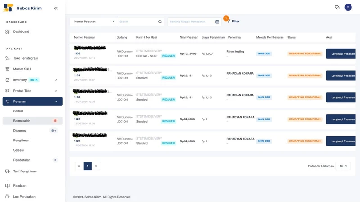The width and height of the screenshot is (360, 202).
Task: Click the 99+ badge on Diproses
Action: tap(54, 131)
